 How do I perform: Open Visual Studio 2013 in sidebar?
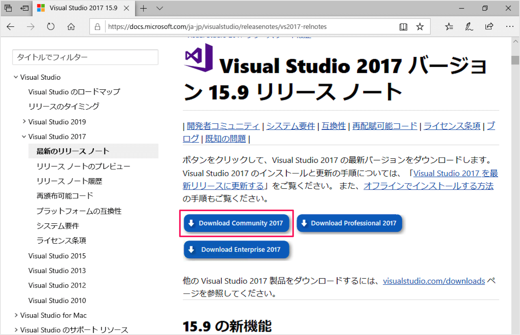(x=57, y=270)
